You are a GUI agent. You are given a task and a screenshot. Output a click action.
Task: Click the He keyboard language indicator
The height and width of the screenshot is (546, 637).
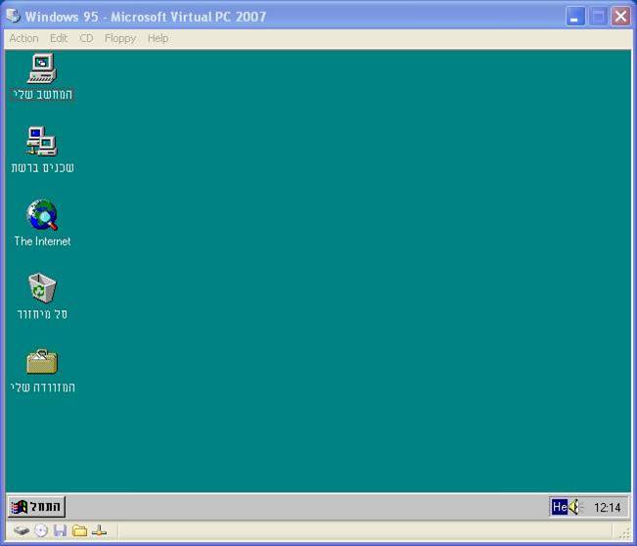tap(559, 507)
